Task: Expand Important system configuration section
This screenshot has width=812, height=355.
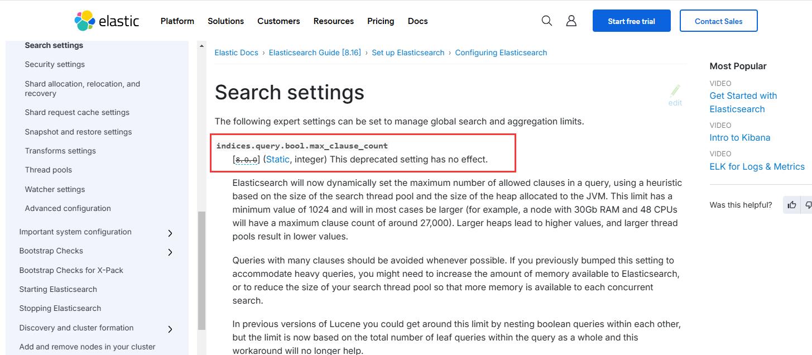Action: point(170,233)
